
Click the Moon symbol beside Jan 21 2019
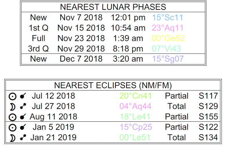click(12, 138)
